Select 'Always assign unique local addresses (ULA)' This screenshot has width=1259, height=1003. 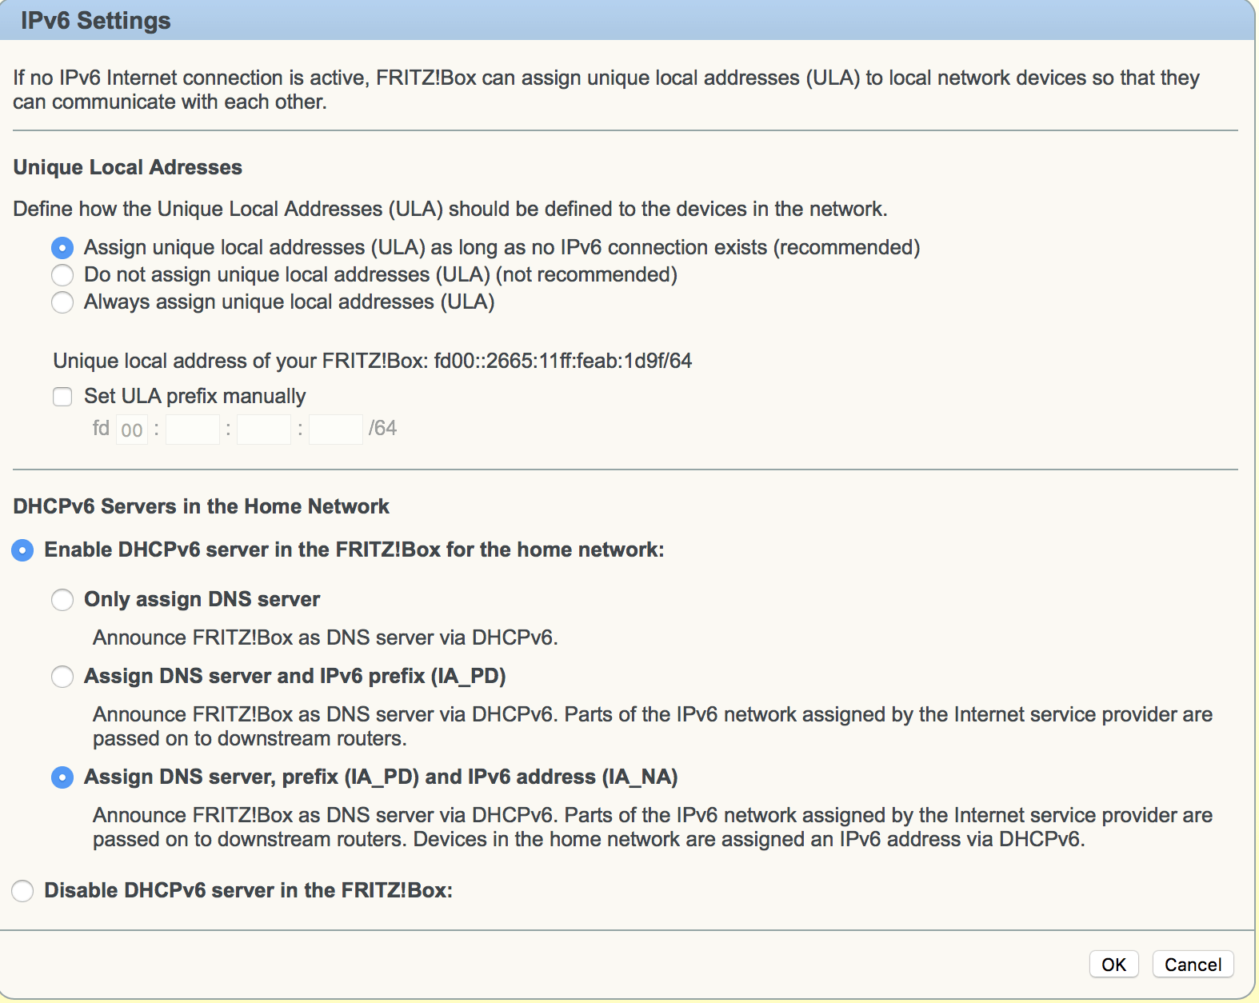coord(62,302)
